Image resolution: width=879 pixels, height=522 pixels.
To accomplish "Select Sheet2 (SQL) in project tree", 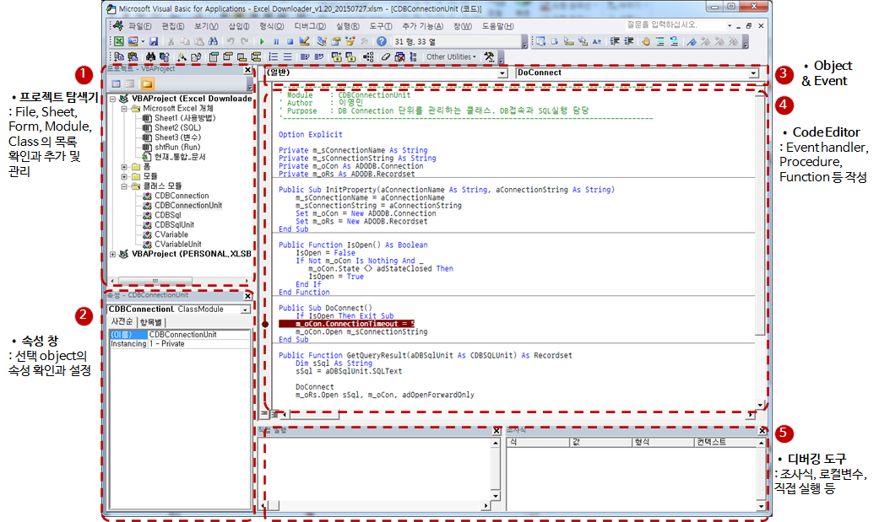I will [x=177, y=127].
